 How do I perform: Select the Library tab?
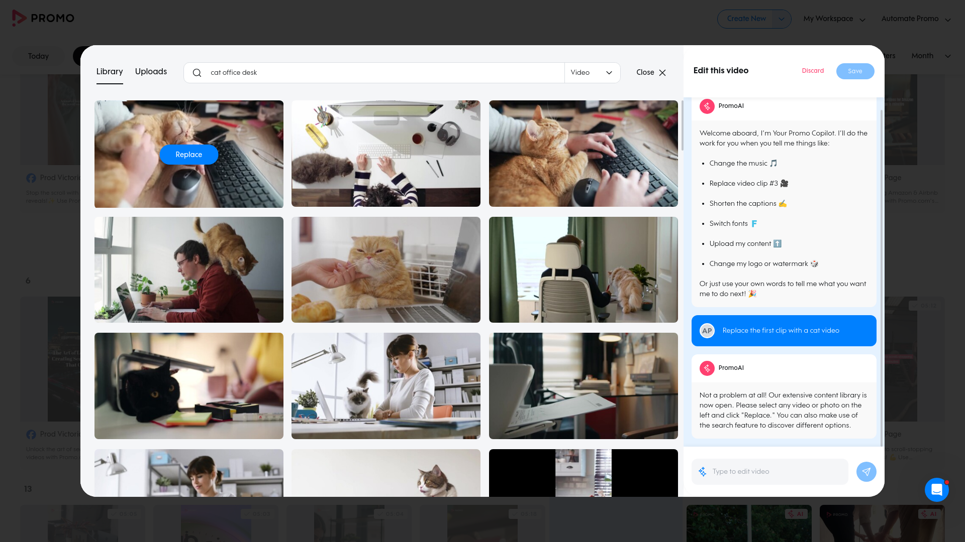pos(110,72)
